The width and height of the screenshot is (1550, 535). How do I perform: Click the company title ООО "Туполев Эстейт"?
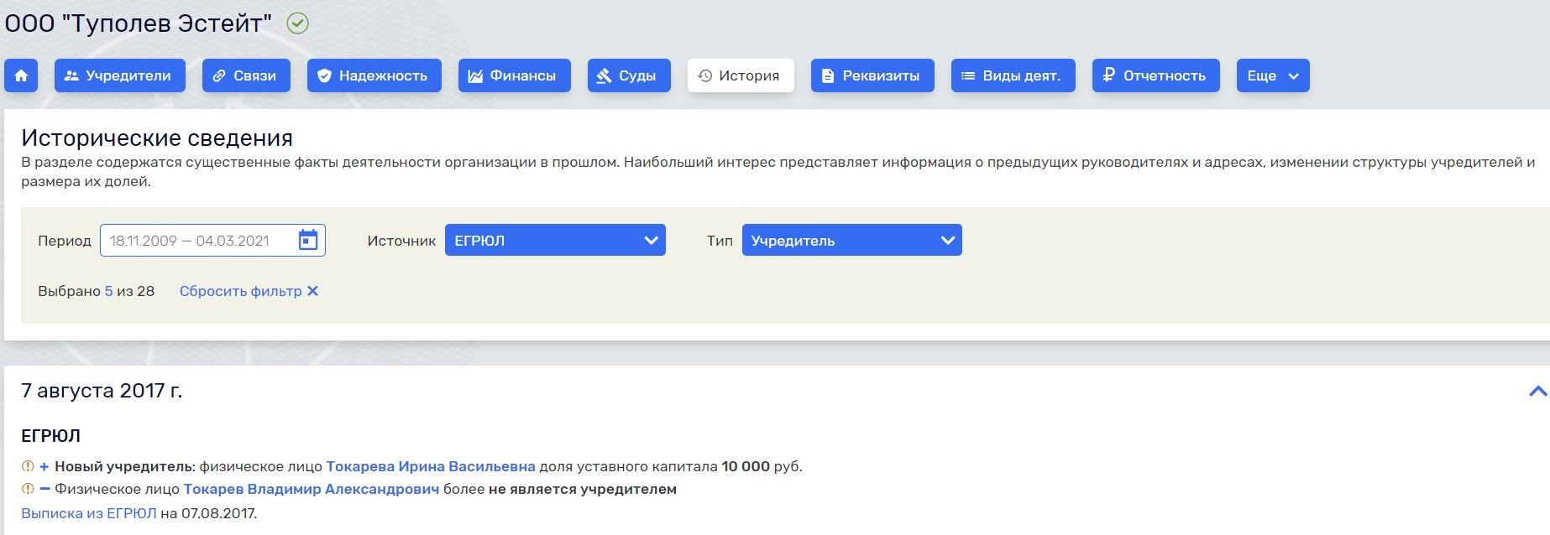pyautogui.click(x=139, y=23)
